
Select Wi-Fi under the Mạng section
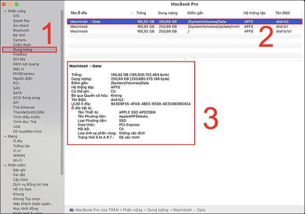pos(17,160)
